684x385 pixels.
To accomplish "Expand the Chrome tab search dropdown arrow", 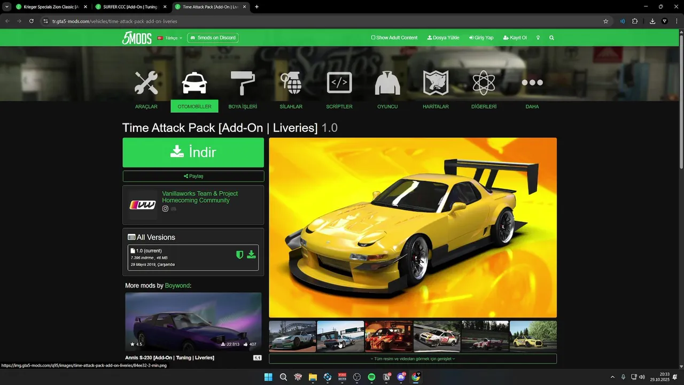I will point(6,7).
